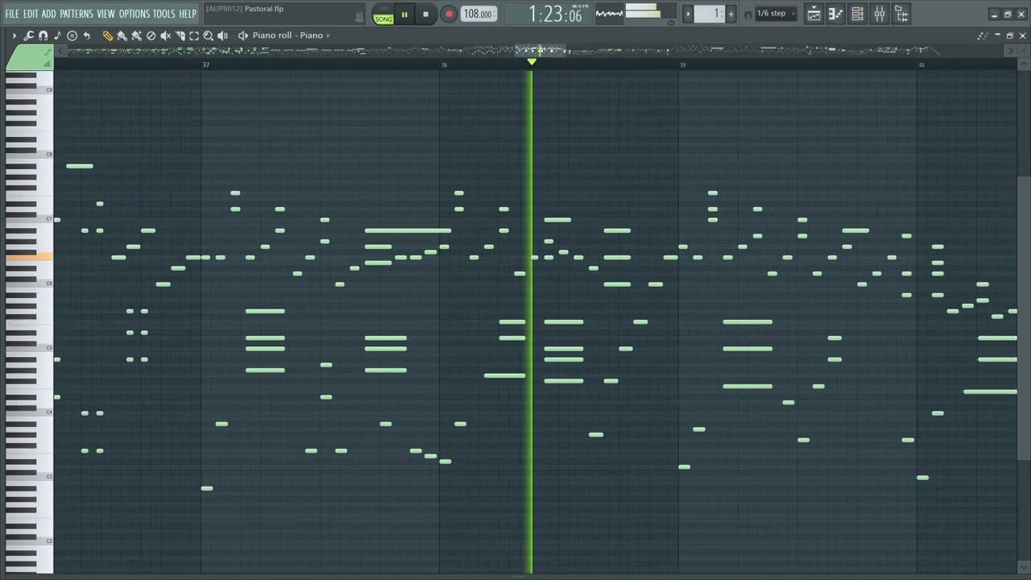1031x580 pixels.
Task: Open the TOOLS menu
Action: click(x=164, y=14)
